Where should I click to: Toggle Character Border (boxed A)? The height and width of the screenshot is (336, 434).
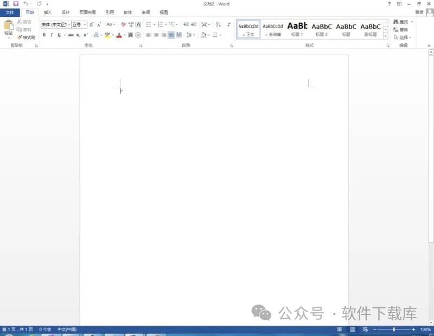(138, 24)
